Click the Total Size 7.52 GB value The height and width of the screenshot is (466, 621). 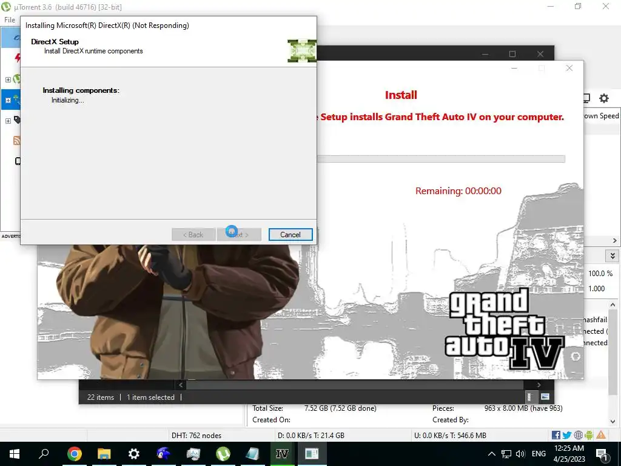tap(340, 408)
